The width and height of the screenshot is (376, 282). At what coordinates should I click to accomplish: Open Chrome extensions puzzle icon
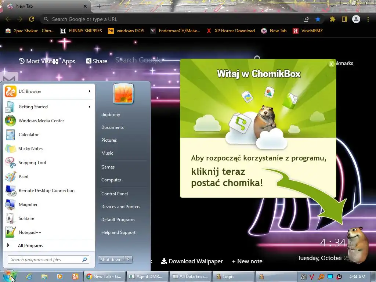(332, 19)
